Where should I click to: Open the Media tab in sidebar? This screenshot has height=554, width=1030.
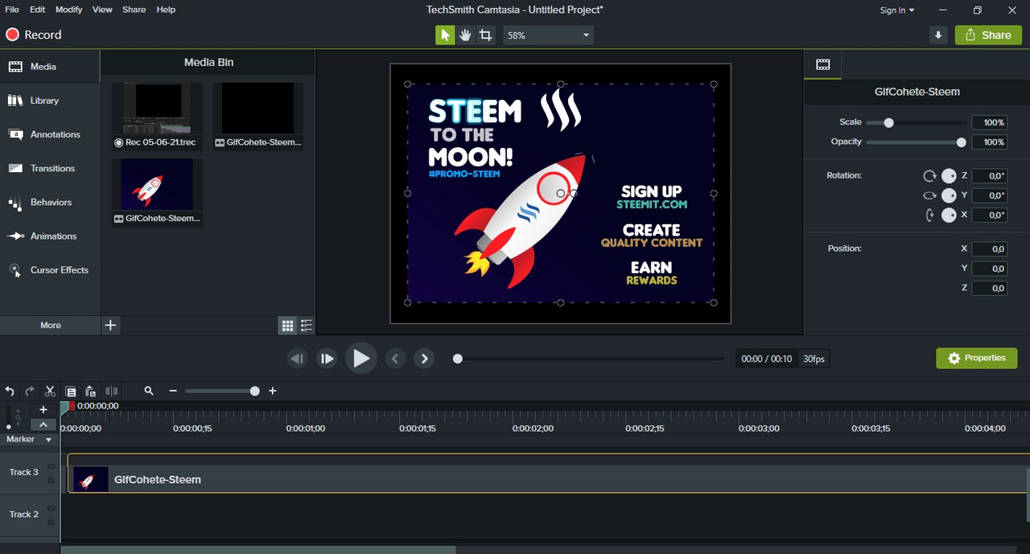50,67
